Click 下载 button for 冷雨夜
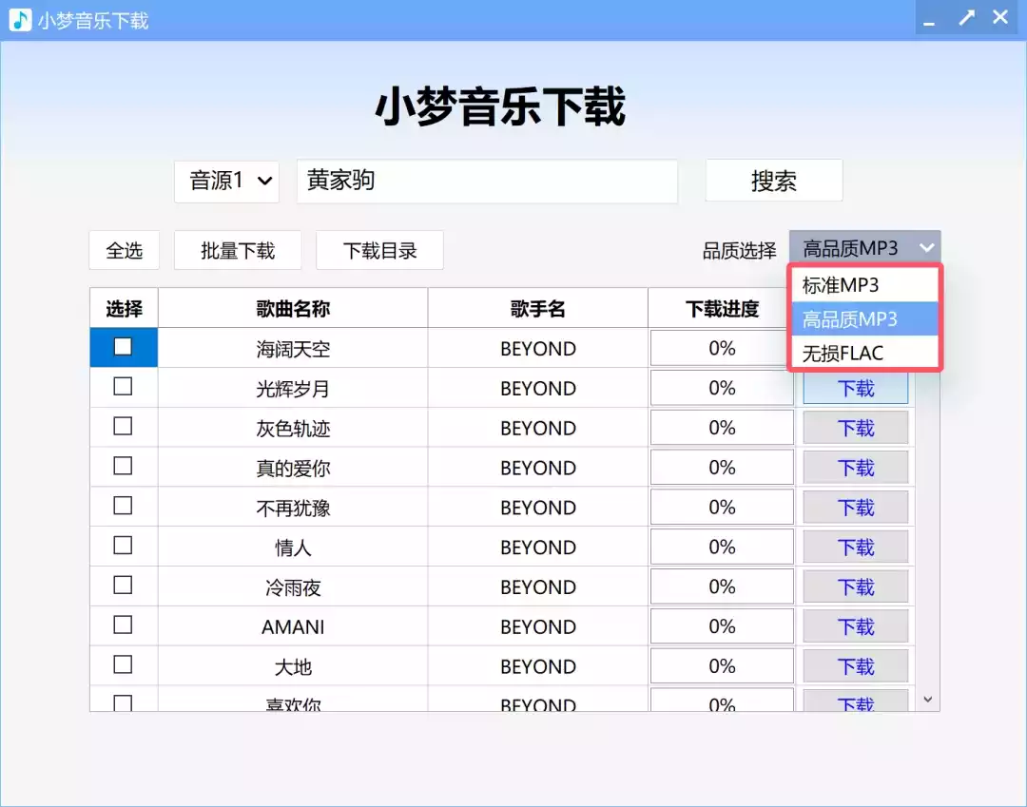This screenshot has height=807, width=1027. coord(855,587)
